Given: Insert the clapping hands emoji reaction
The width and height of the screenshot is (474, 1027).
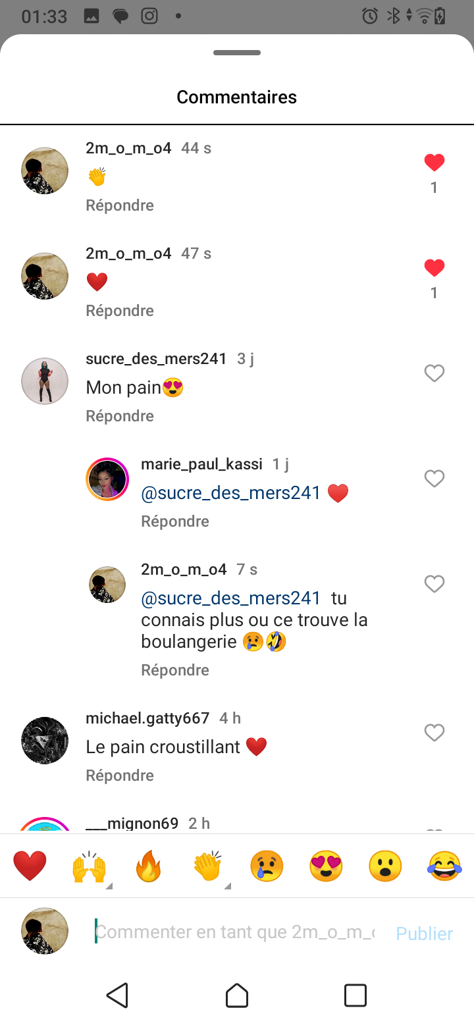Looking at the screenshot, I should [x=207, y=866].
